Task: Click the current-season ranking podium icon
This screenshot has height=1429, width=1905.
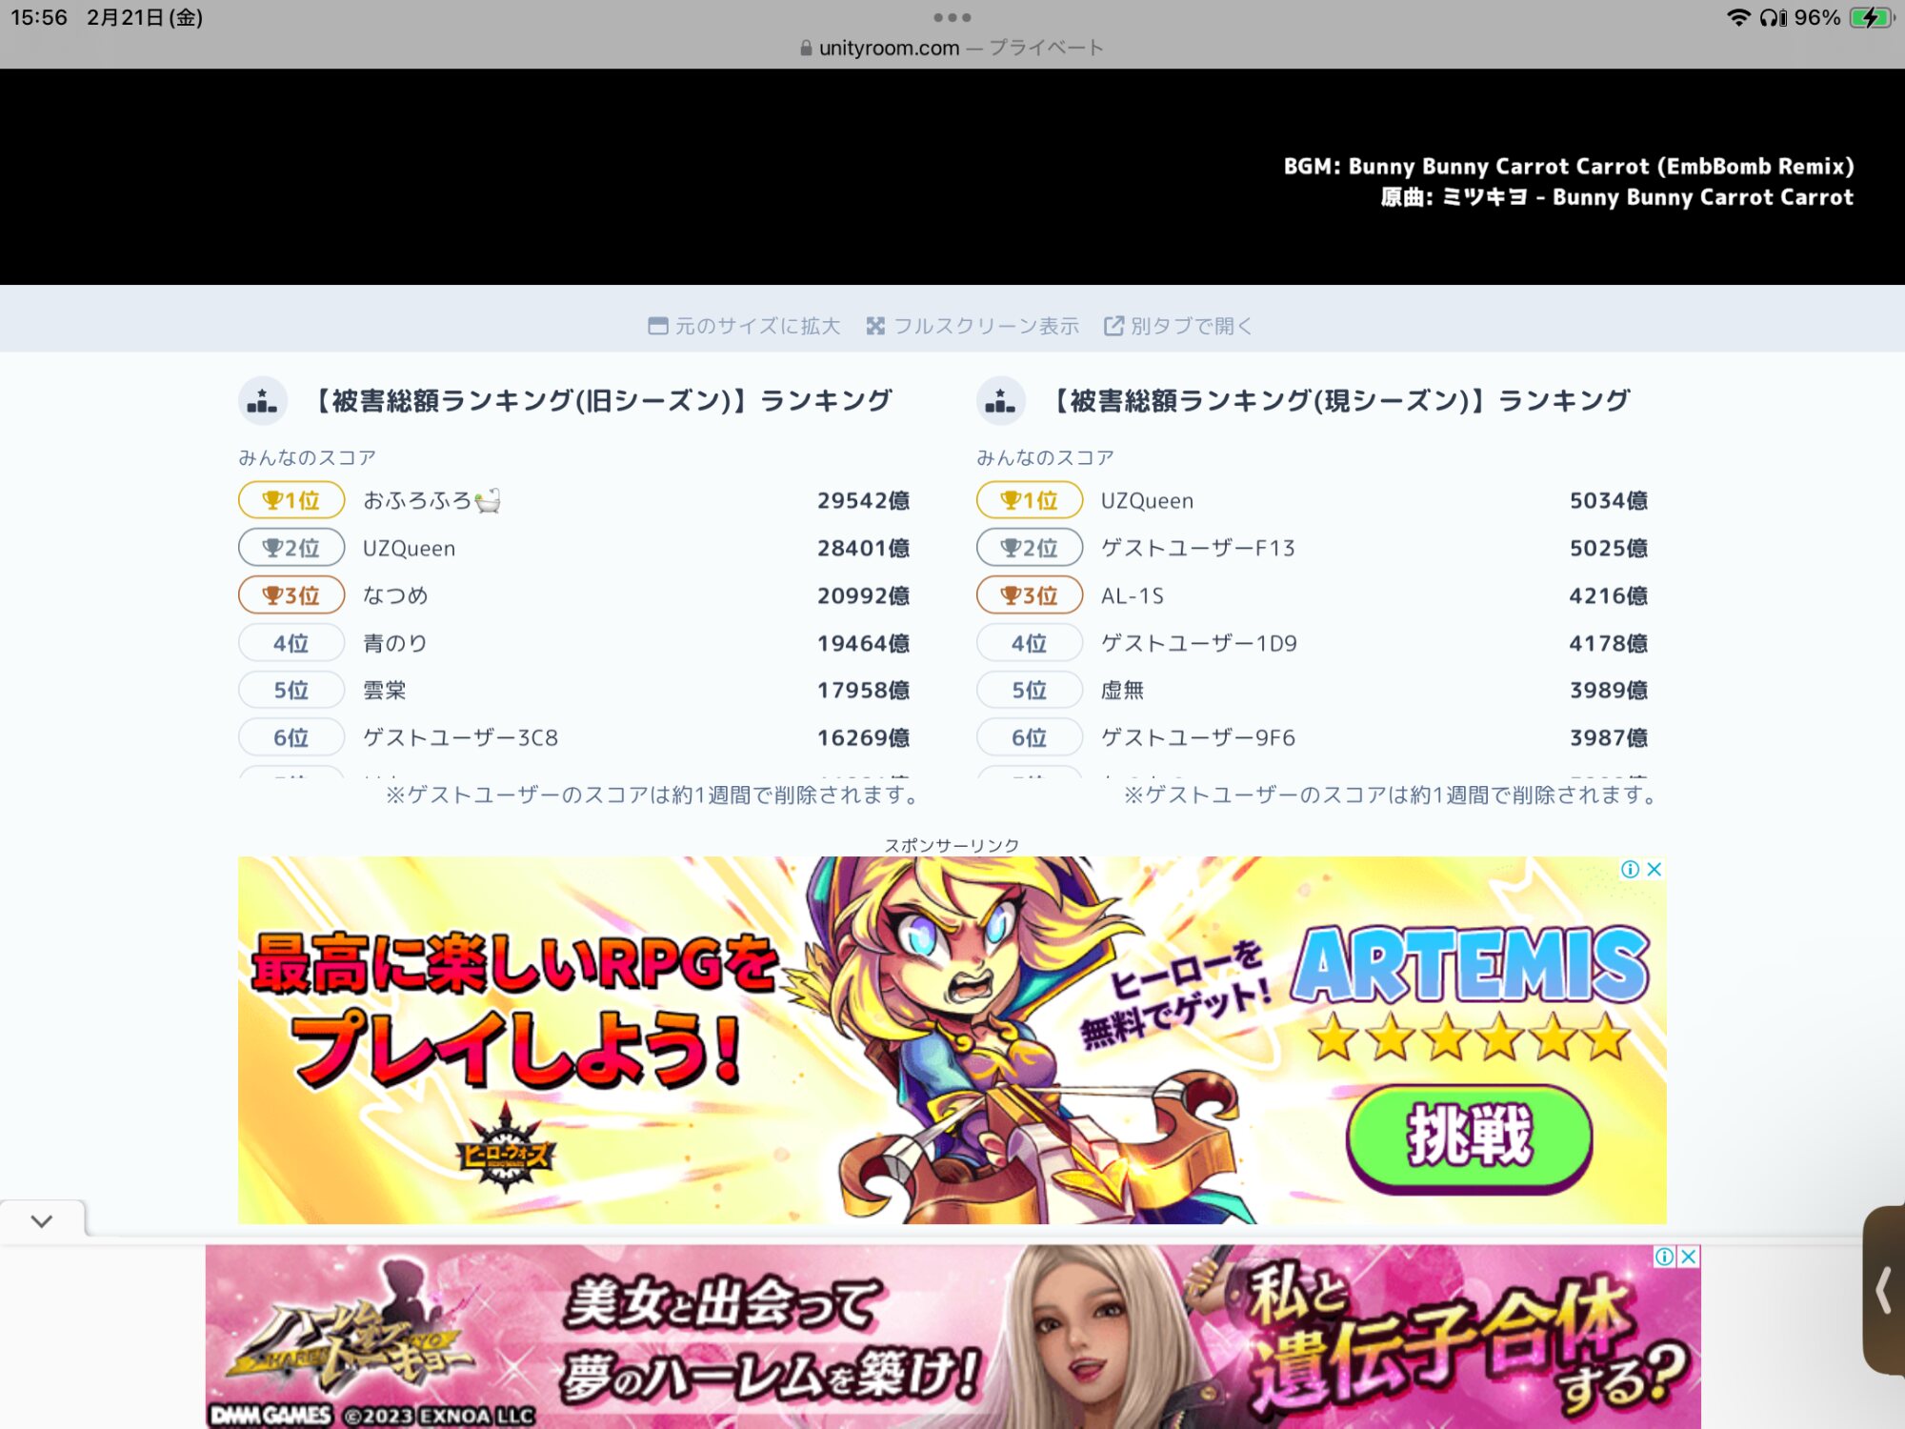Action: [1000, 402]
